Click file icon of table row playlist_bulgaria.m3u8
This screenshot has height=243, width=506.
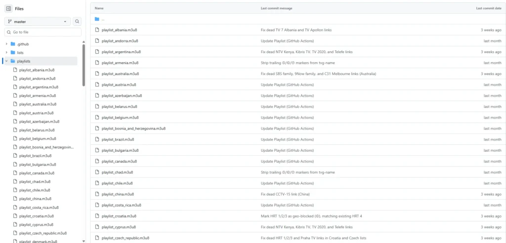97,150
